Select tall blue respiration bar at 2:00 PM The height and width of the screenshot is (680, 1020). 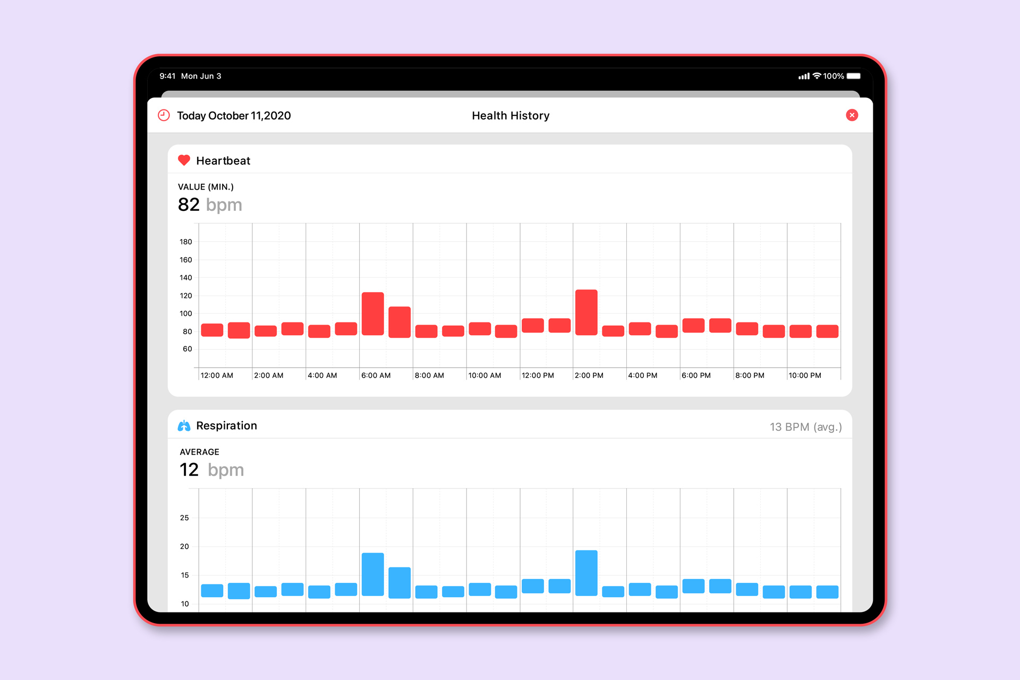tap(586, 573)
